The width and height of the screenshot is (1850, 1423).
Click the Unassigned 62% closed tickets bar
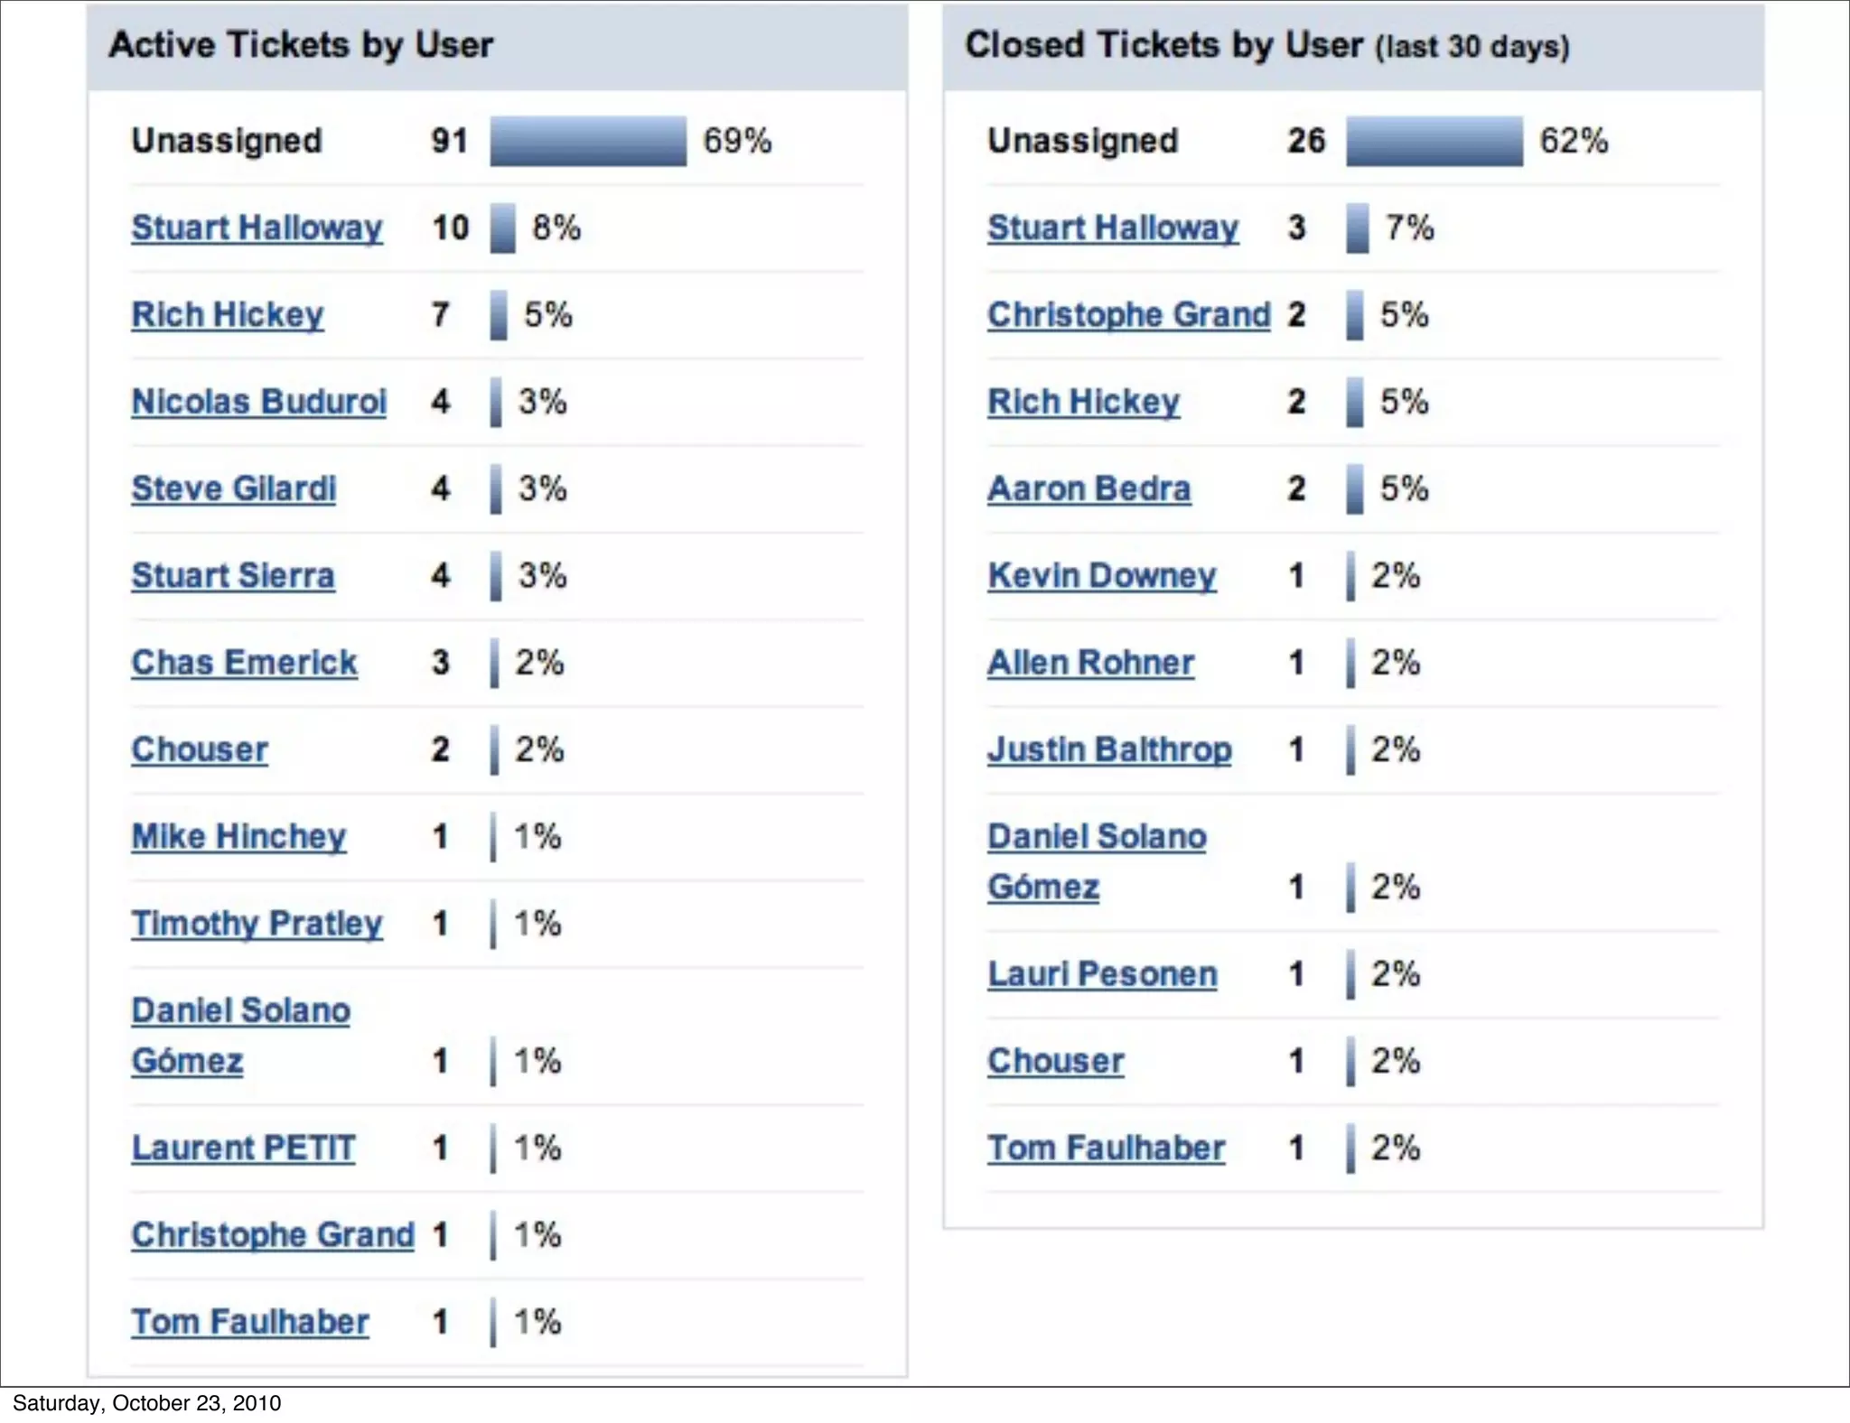[x=1434, y=141]
